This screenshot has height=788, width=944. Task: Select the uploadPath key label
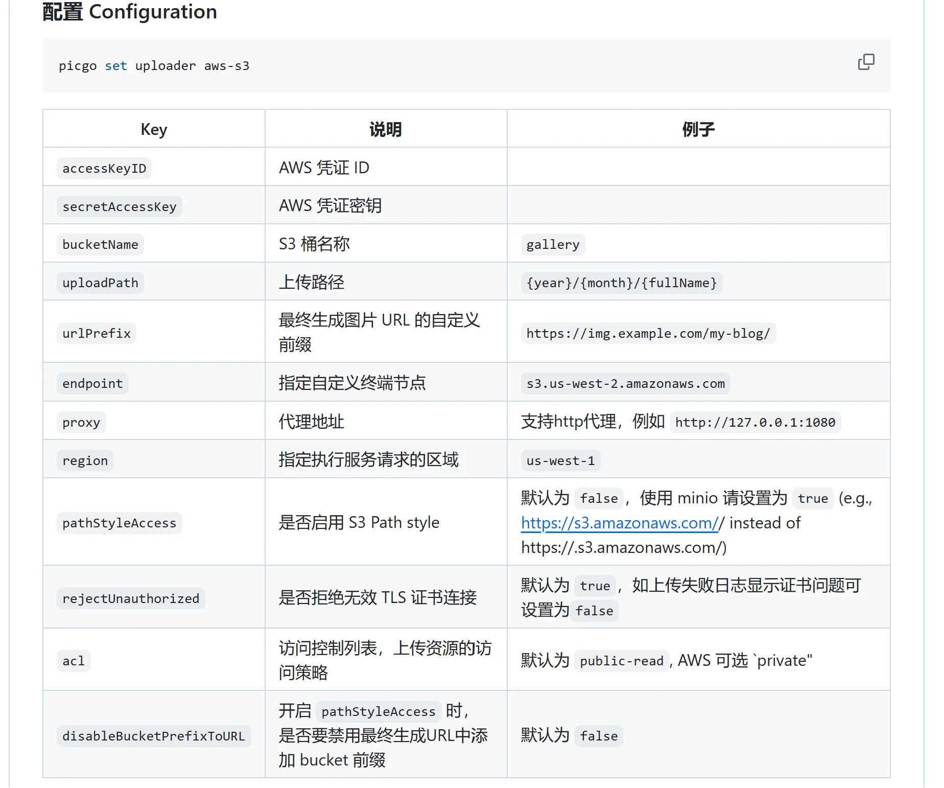(x=100, y=283)
